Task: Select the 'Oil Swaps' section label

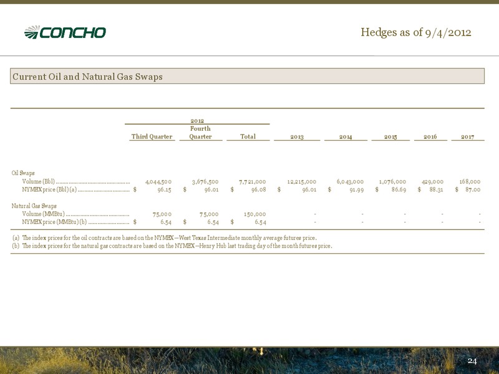Action: [23, 173]
